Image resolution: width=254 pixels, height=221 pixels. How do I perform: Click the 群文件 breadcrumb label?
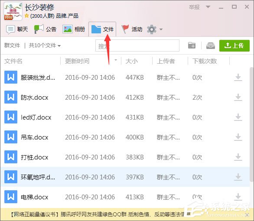tap(12, 45)
